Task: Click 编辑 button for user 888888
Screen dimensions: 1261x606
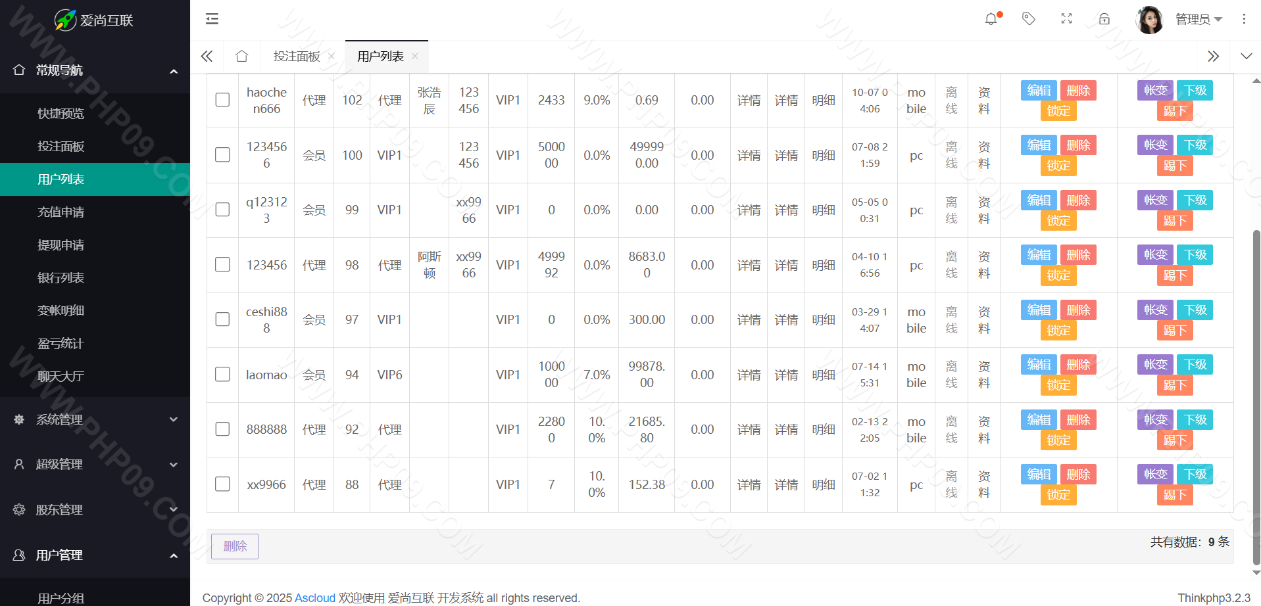Action: tap(1039, 419)
